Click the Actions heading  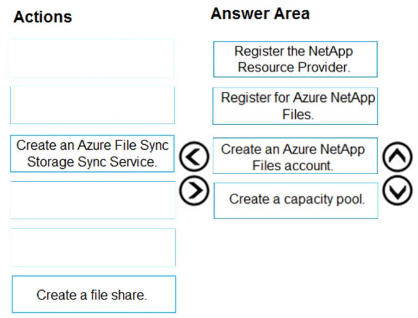point(43,17)
